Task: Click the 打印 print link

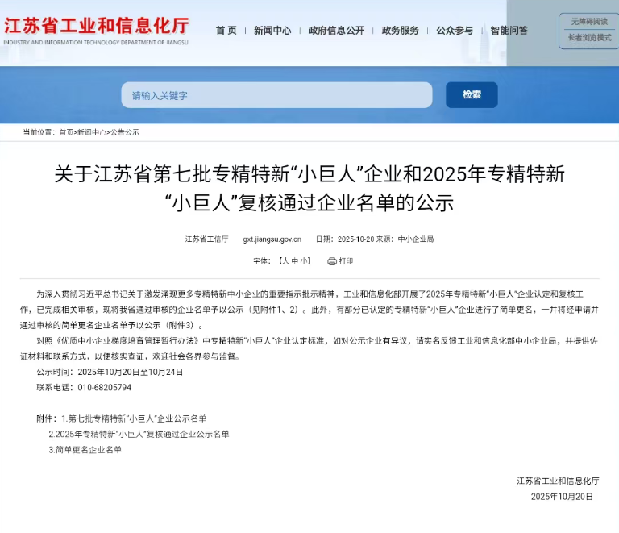Action: (346, 261)
